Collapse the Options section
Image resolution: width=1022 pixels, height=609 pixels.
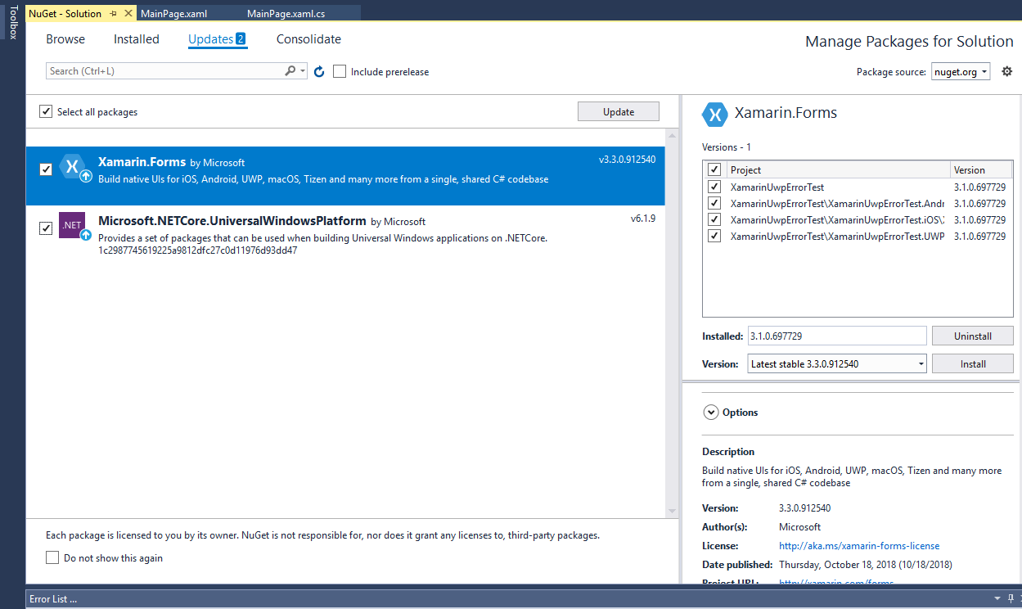point(711,412)
